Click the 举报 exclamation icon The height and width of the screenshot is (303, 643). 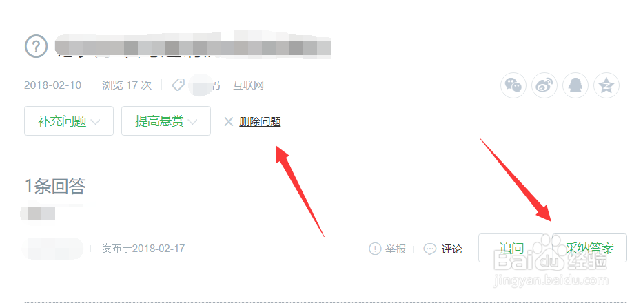375,249
